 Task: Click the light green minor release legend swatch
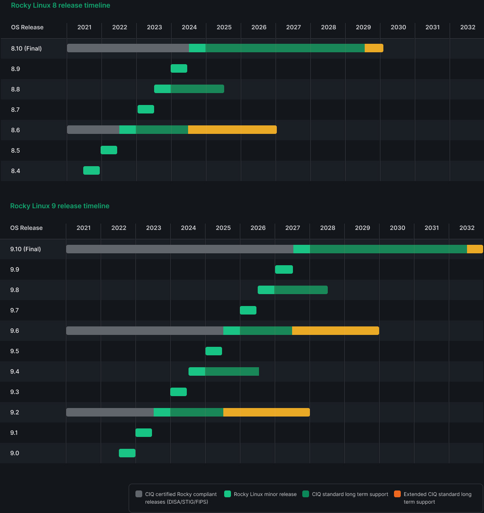click(228, 494)
